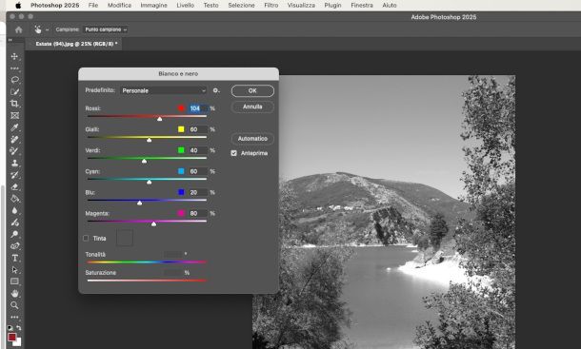Viewport: 581px width, 349px height.
Task: Cancel with the Annulla button
Action: 252,107
